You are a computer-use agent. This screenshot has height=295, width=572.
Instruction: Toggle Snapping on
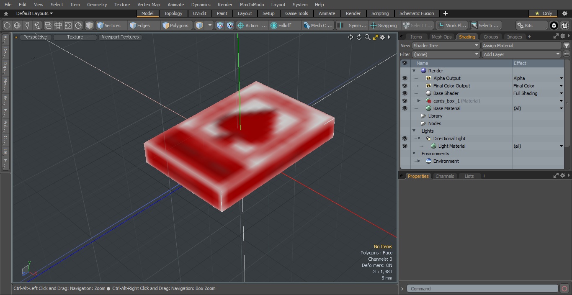click(x=384, y=26)
